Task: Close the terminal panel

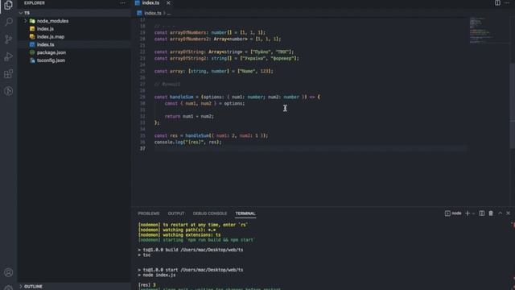Action: pyautogui.click(x=508, y=213)
